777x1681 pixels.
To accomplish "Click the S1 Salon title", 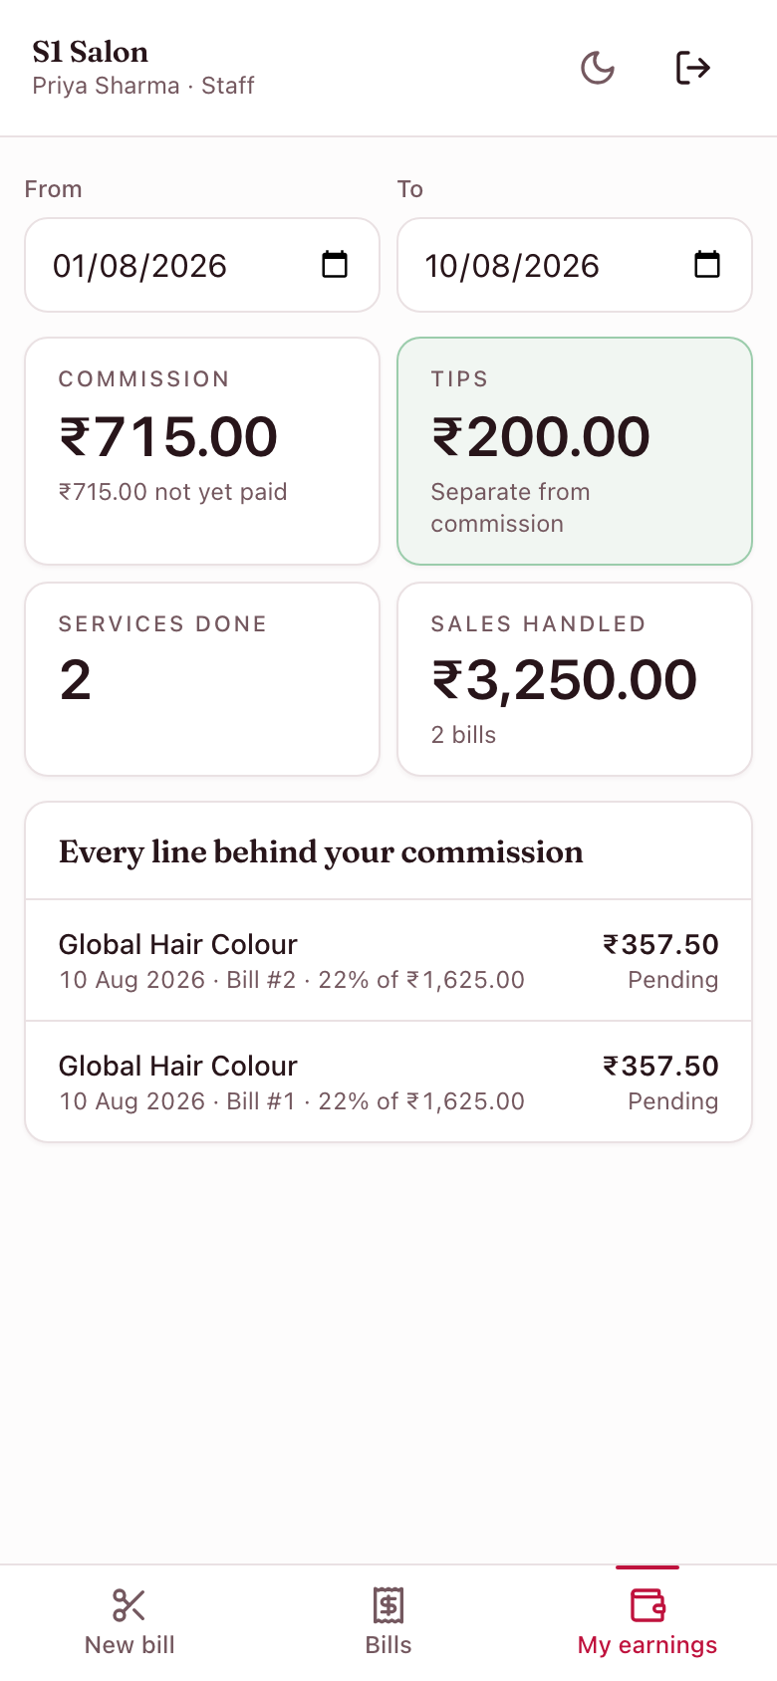I will 91,52.
